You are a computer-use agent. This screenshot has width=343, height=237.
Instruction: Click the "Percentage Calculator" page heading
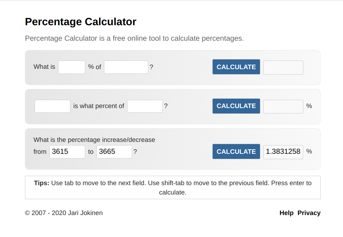(x=81, y=22)
